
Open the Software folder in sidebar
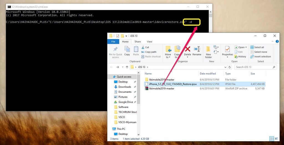click(x=123, y=107)
